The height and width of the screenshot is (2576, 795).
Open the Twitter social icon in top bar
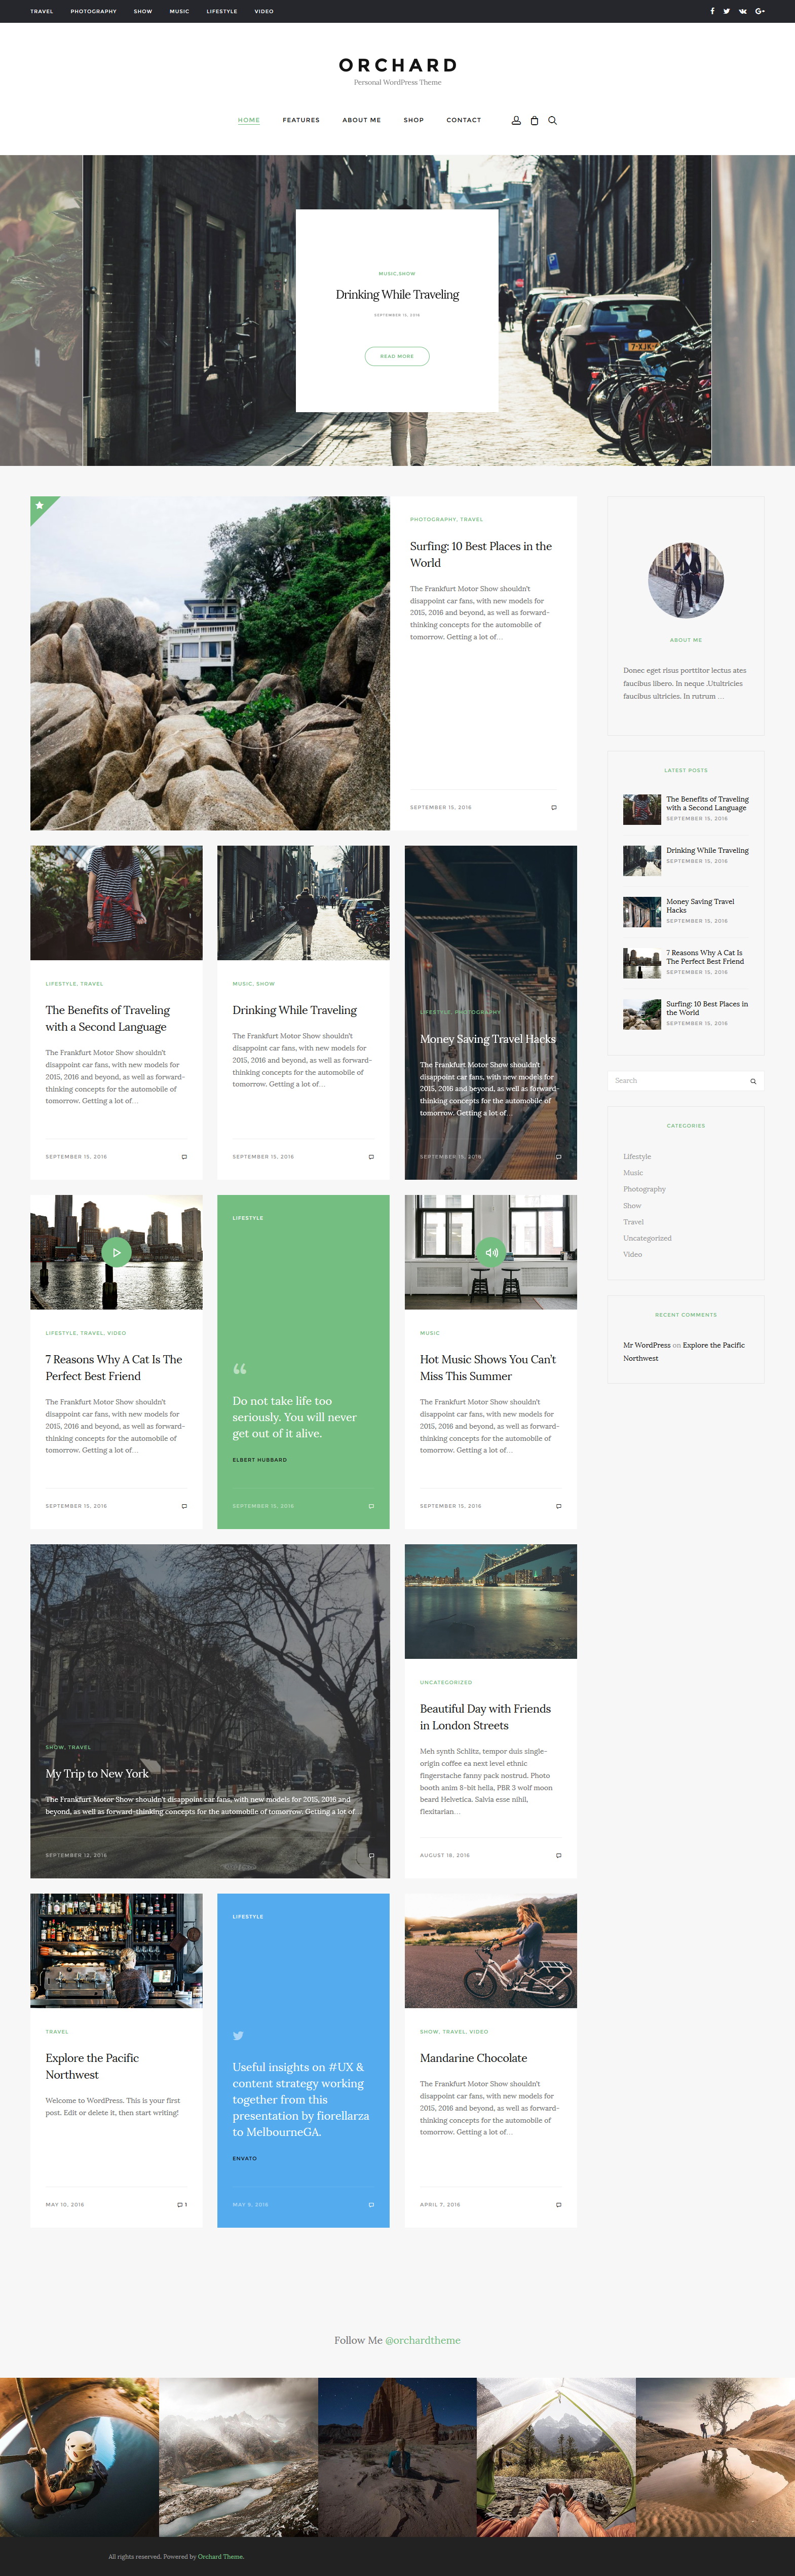point(726,11)
